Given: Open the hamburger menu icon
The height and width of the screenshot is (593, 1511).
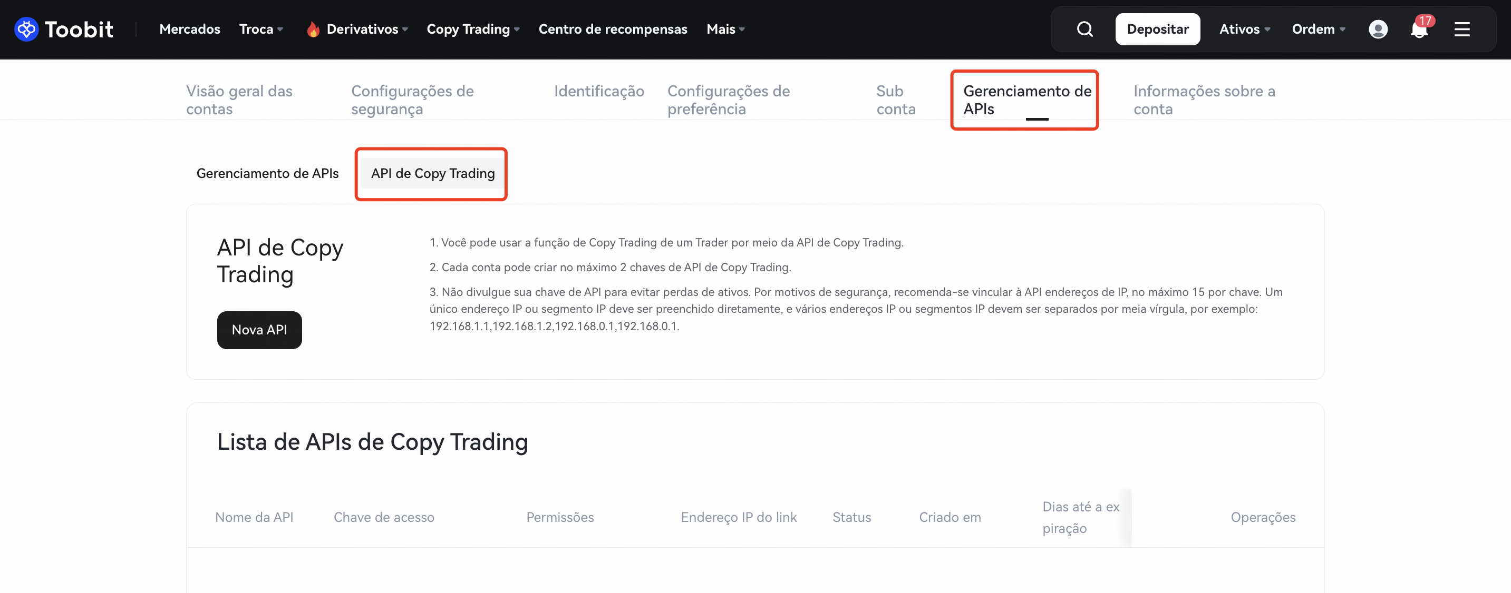Looking at the screenshot, I should pos(1462,29).
